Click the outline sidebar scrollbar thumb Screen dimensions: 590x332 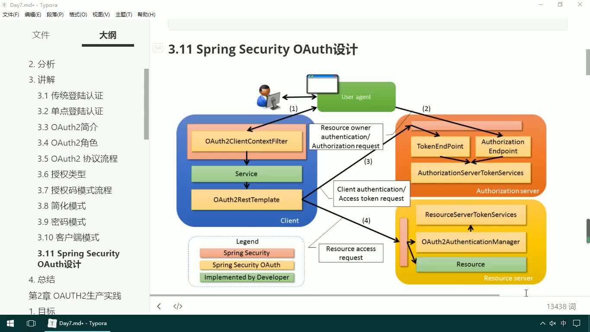tap(147, 104)
